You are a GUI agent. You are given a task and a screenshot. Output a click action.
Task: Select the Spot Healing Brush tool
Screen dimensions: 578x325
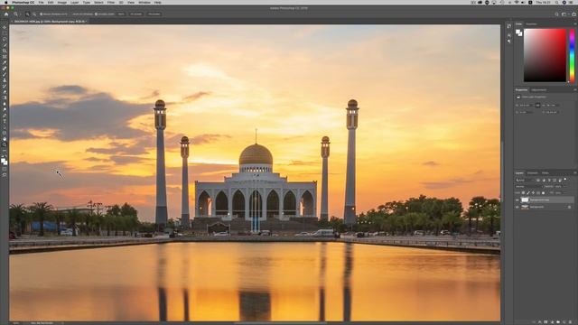pyautogui.click(x=5, y=69)
